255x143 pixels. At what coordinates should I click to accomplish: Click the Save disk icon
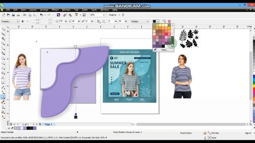coord(13,15)
